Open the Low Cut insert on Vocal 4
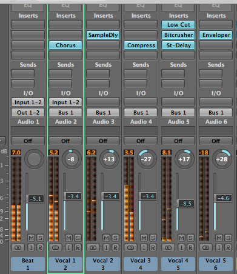This screenshot has width=237, height=274. coord(178,25)
